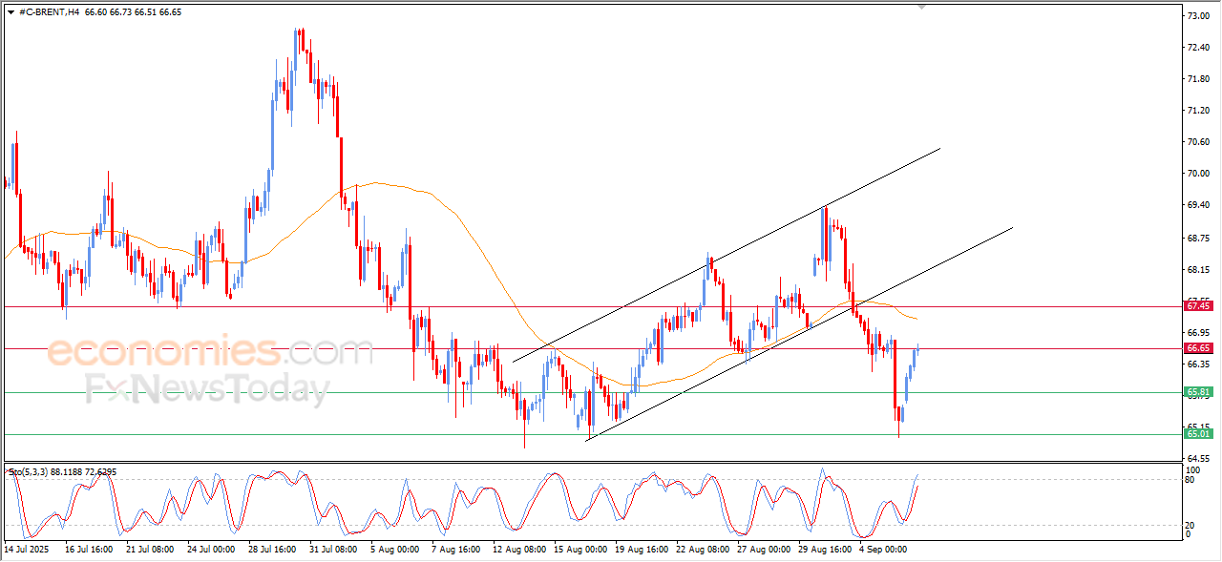The image size is (1222, 562).
Task: Click the stochastic scale 80 label
Action: pyautogui.click(x=1191, y=480)
